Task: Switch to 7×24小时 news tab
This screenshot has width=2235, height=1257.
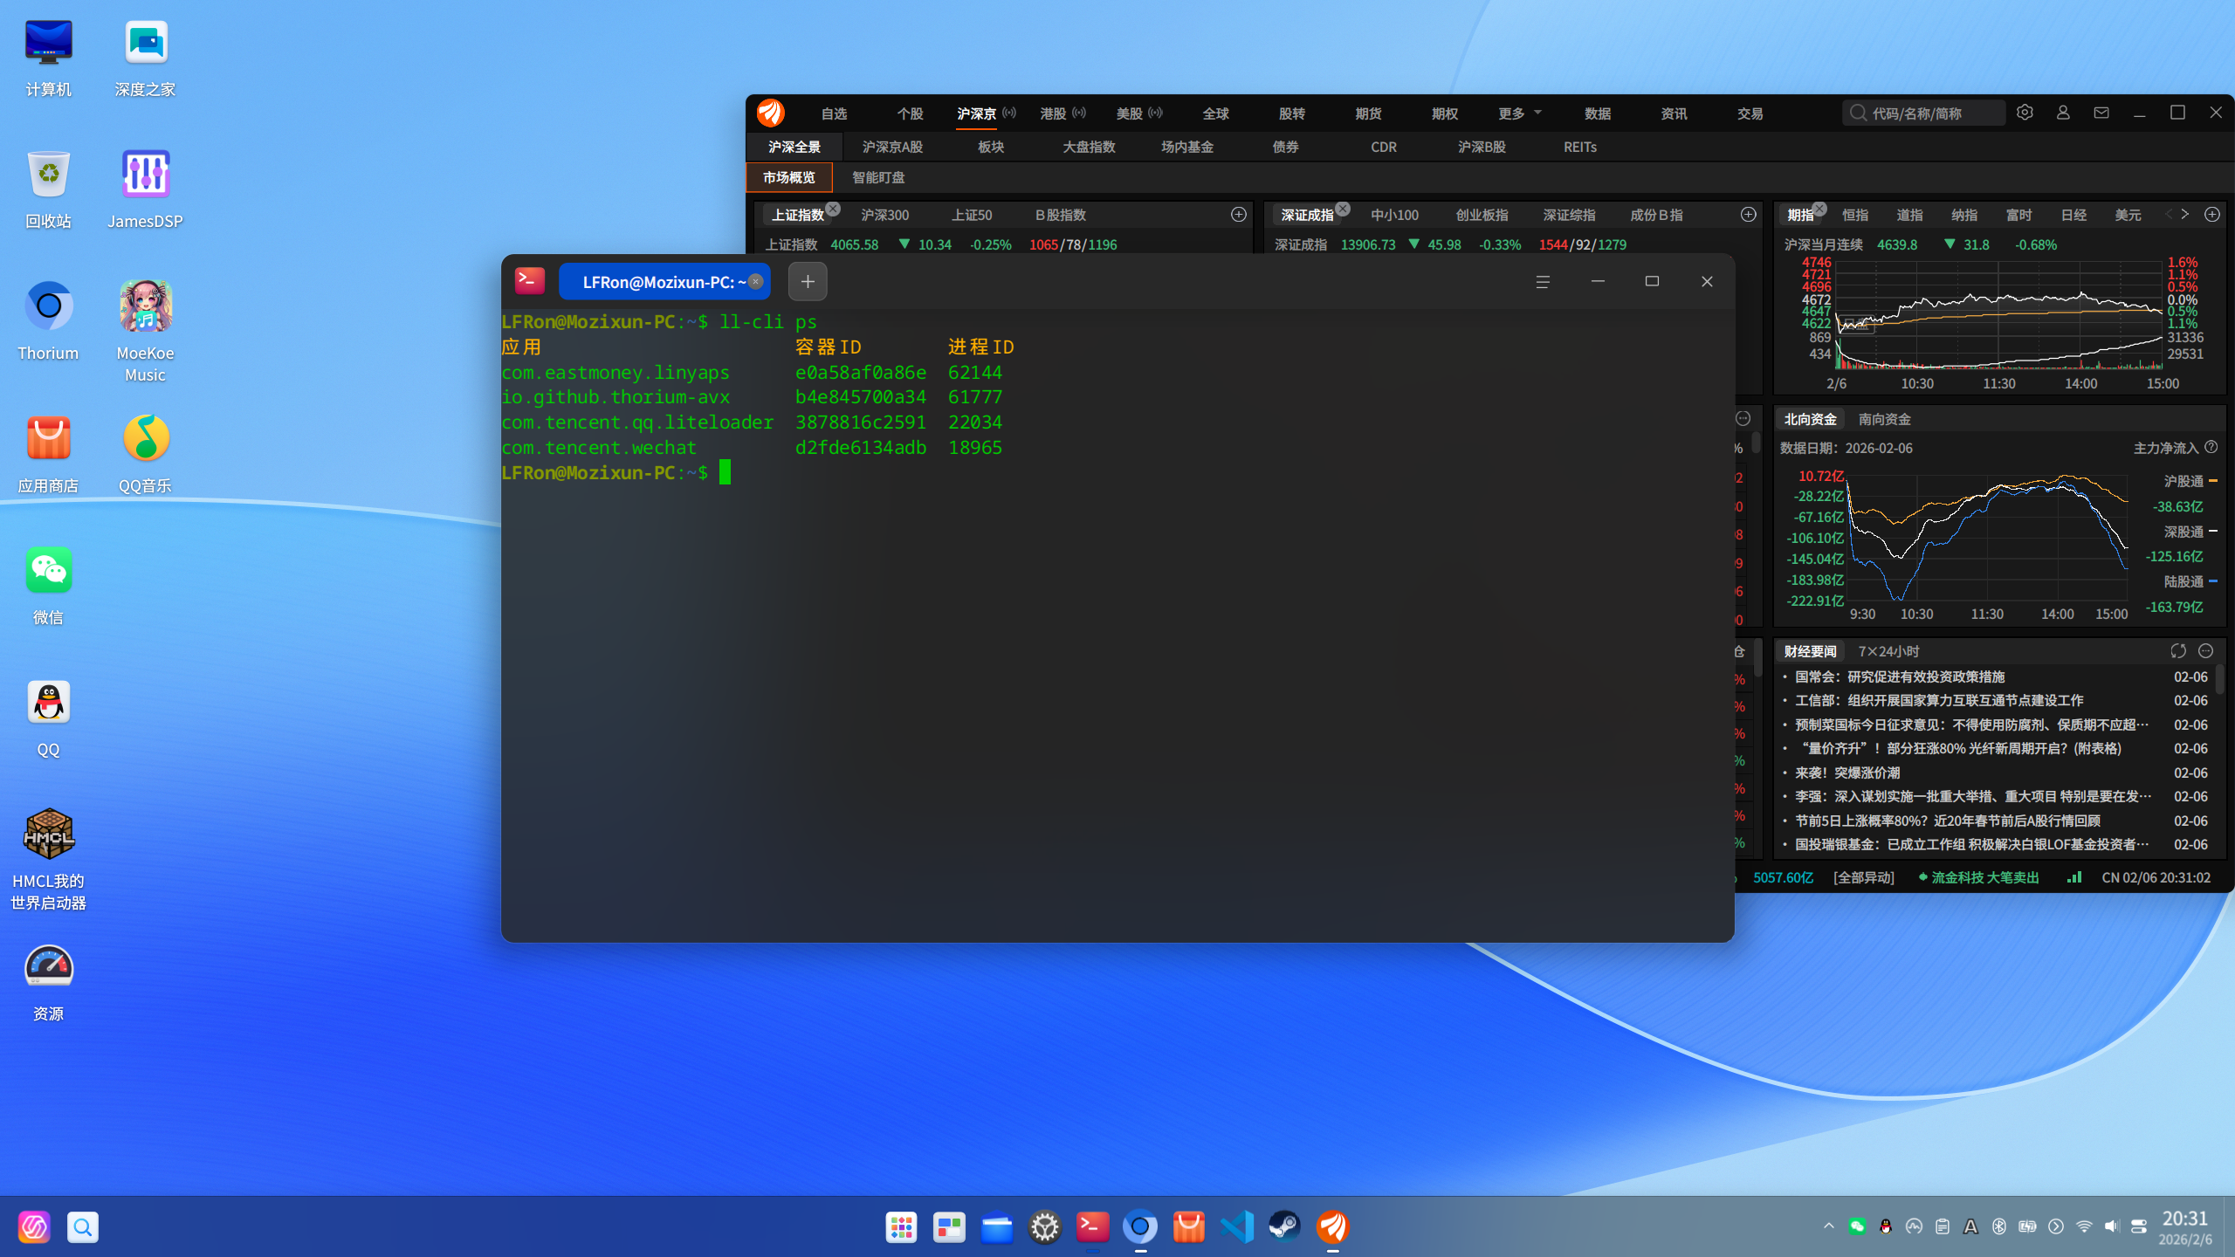Action: pyautogui.click(x=1888, y=651)
